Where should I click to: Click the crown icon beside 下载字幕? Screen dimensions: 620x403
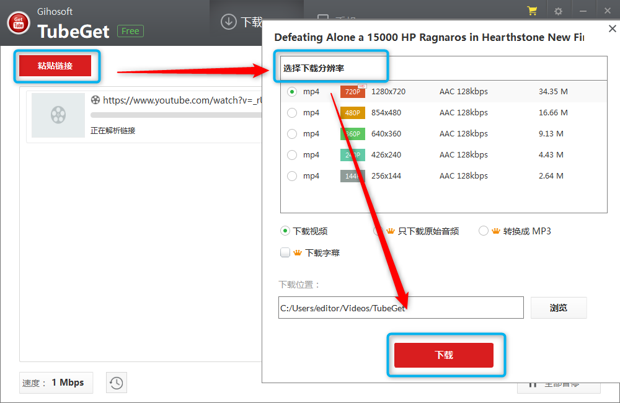tap(298, 252)
